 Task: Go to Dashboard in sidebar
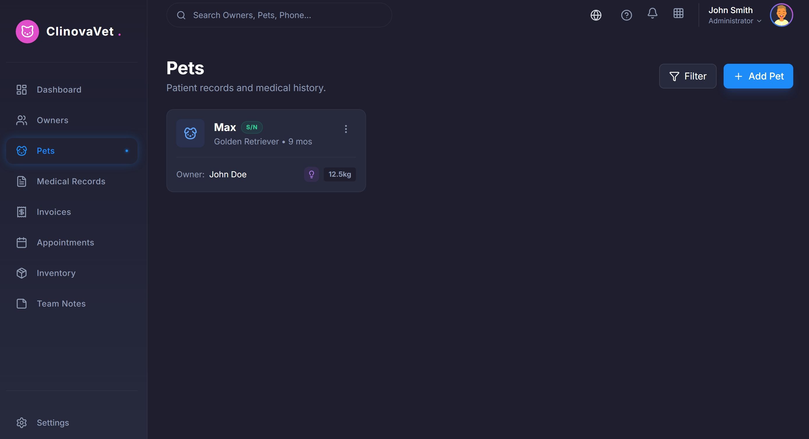pos(59,90)
